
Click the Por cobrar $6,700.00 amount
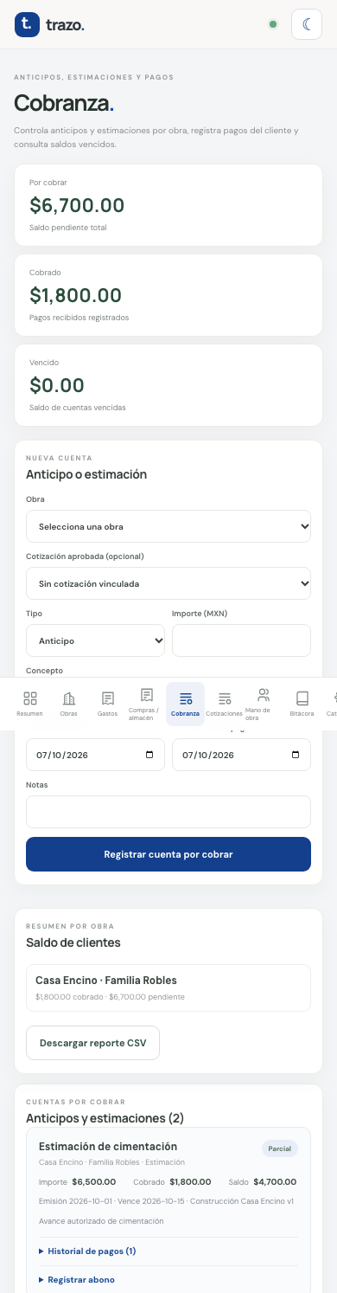click(77, 205)
